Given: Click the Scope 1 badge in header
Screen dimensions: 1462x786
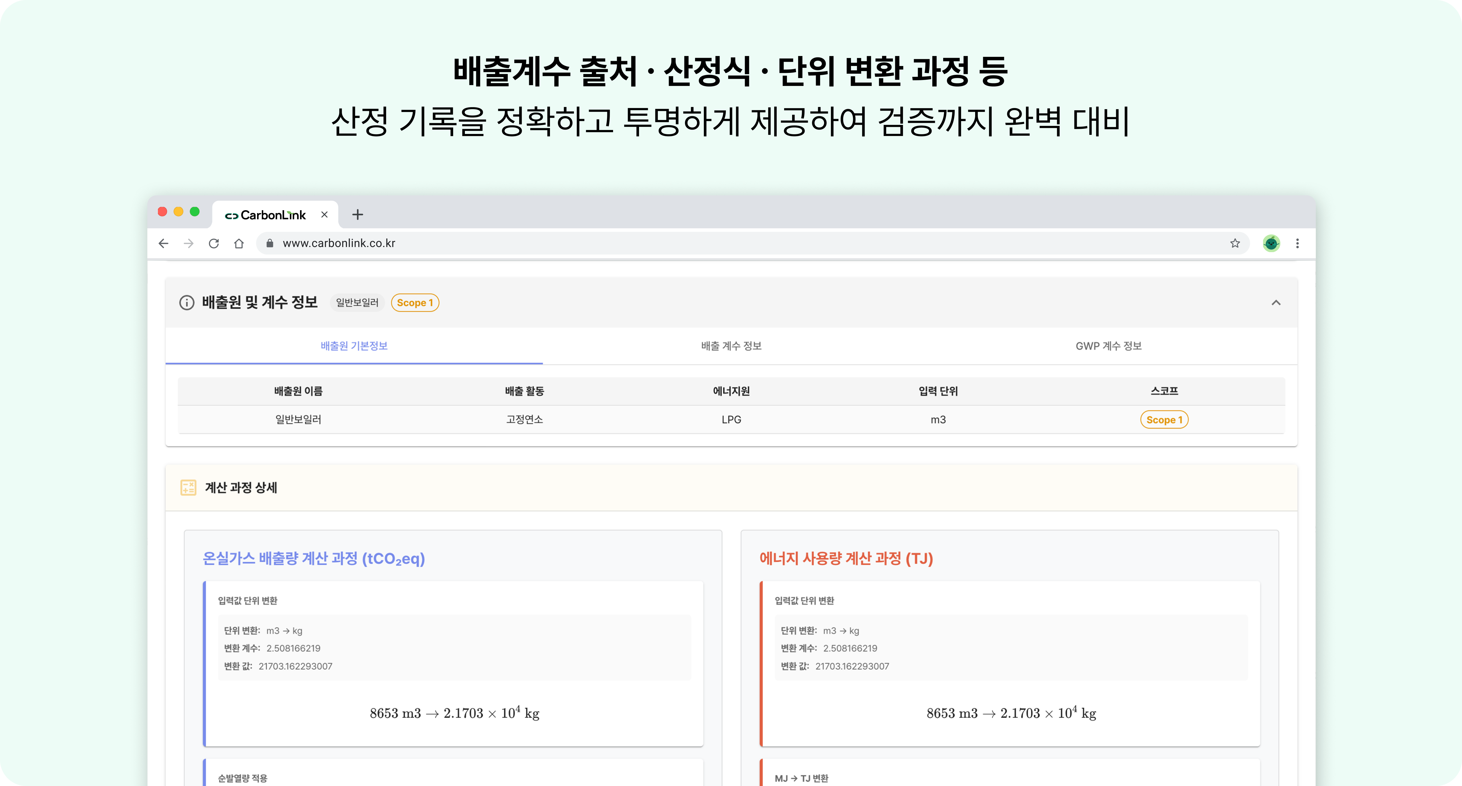Looking at the screenshot, I should 415,302.
